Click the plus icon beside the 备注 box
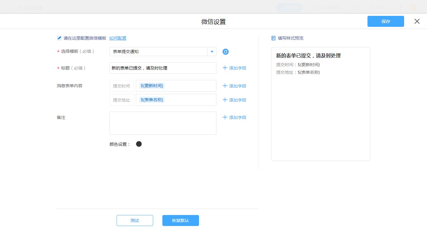Image resolution: width=427 pixels, height=233 pixels. point(225,117)
